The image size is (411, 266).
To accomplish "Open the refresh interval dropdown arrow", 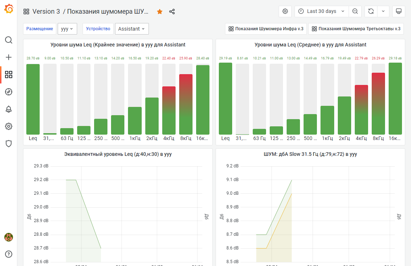I will pyautogui.click(x=383, y=12).
